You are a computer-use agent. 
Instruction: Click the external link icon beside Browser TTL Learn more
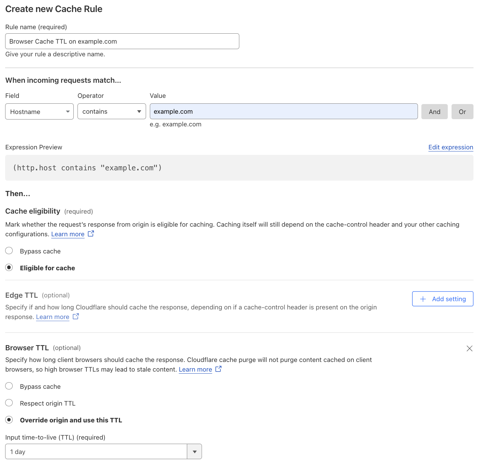tap(218, 369)
